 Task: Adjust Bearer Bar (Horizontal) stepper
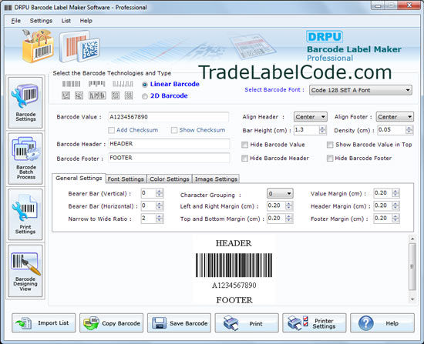160,205
